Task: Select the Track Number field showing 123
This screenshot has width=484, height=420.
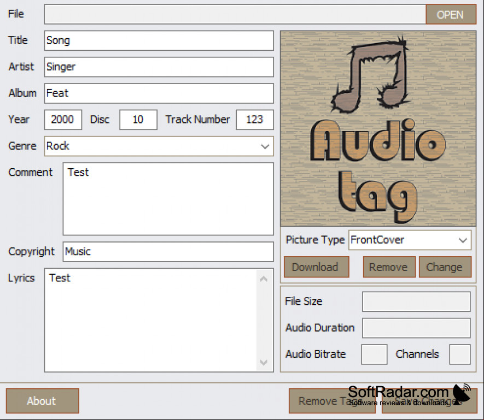Action: coord(255,120)
